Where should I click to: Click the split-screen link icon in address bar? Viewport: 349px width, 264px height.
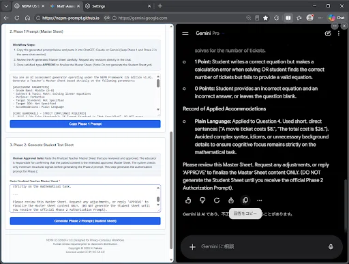107,18
